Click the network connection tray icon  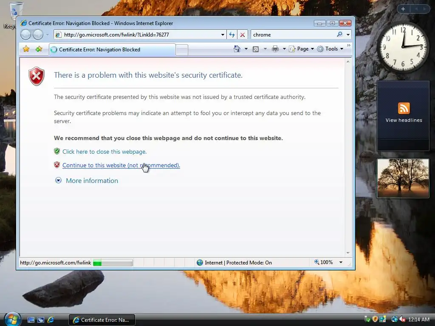394,319
